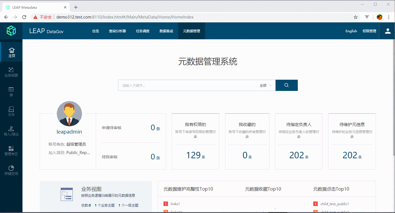Open a new browser tab with plus
The height and width of the screenshot is (213, 395).
(76, 7)
